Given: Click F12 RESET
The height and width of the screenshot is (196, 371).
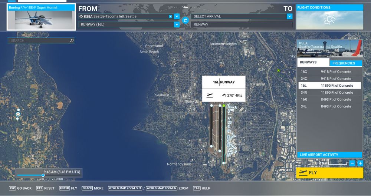Looking at the screenshot, I should tap(45, 188).
